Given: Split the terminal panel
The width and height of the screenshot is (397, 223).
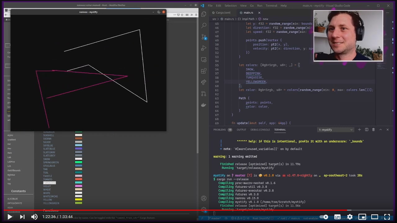Looking at the screenshot, I should pos(367,130).
